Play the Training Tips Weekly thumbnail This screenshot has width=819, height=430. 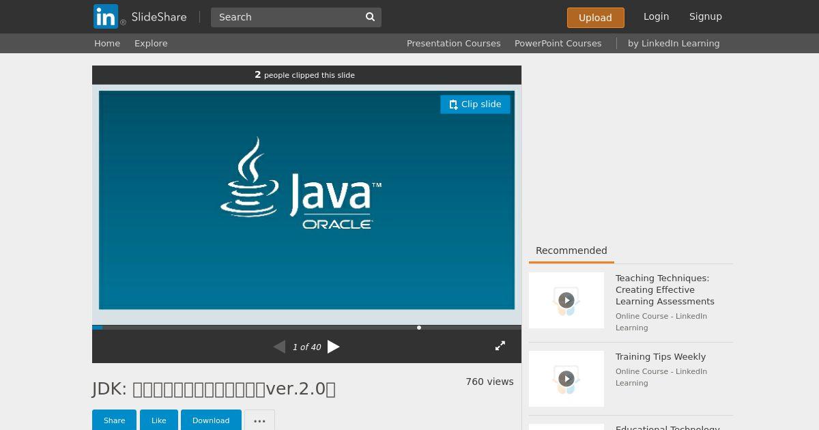click(566, 379)
